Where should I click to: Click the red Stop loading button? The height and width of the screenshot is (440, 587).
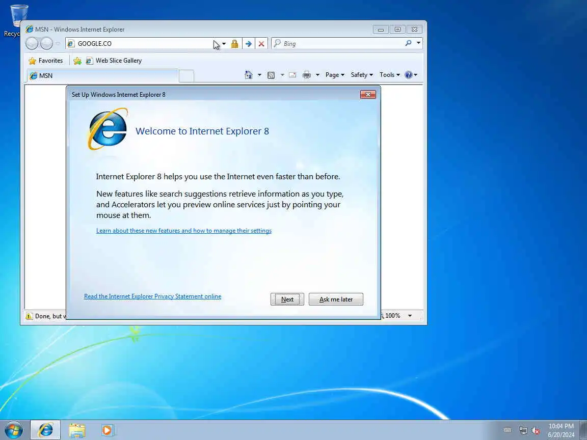tap(261, 44)
